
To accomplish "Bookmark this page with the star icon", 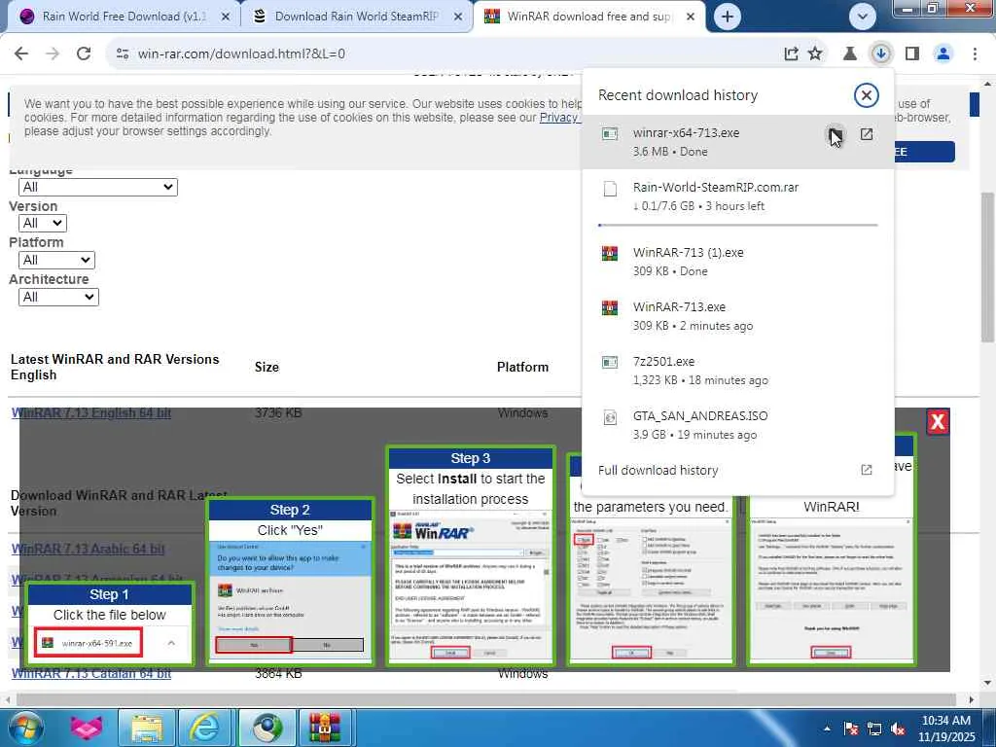I will (815, 54).
